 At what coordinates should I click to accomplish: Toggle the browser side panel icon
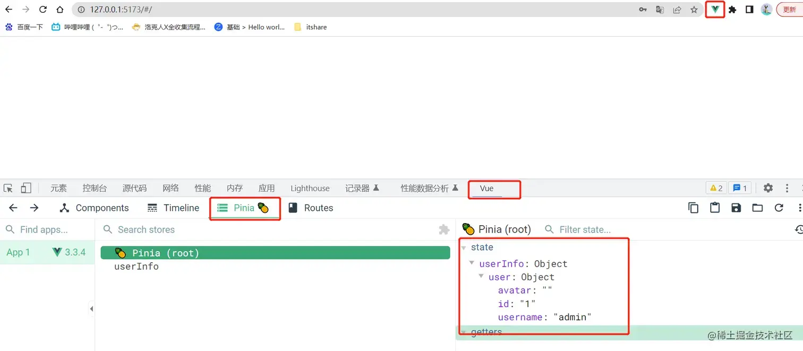[749, 10]
